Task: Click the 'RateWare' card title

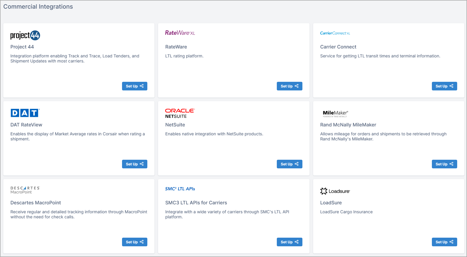Action: pyautogui.click(x=176, y=47)
